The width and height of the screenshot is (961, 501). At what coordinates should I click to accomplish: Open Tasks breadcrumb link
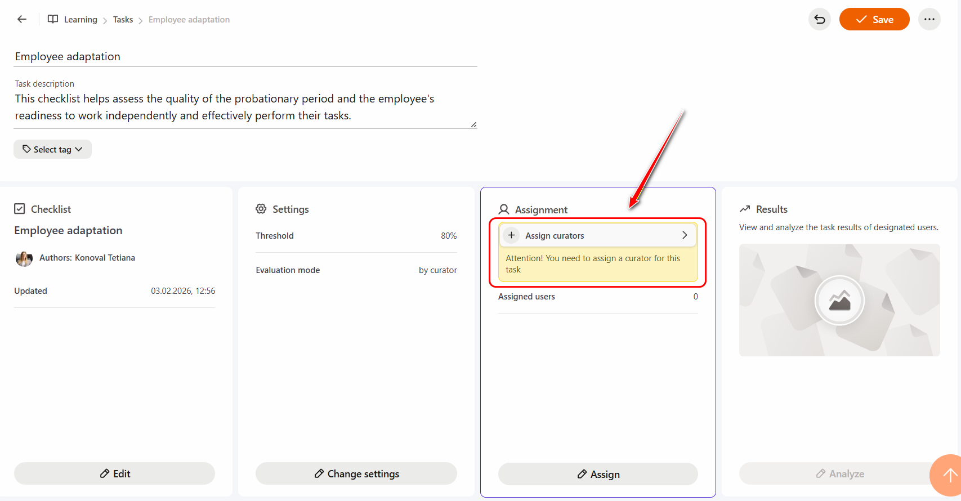click(123, 20)
